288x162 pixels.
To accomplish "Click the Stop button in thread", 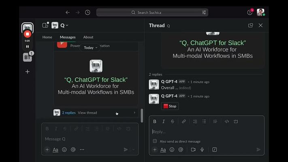I will tap(170, 106).
